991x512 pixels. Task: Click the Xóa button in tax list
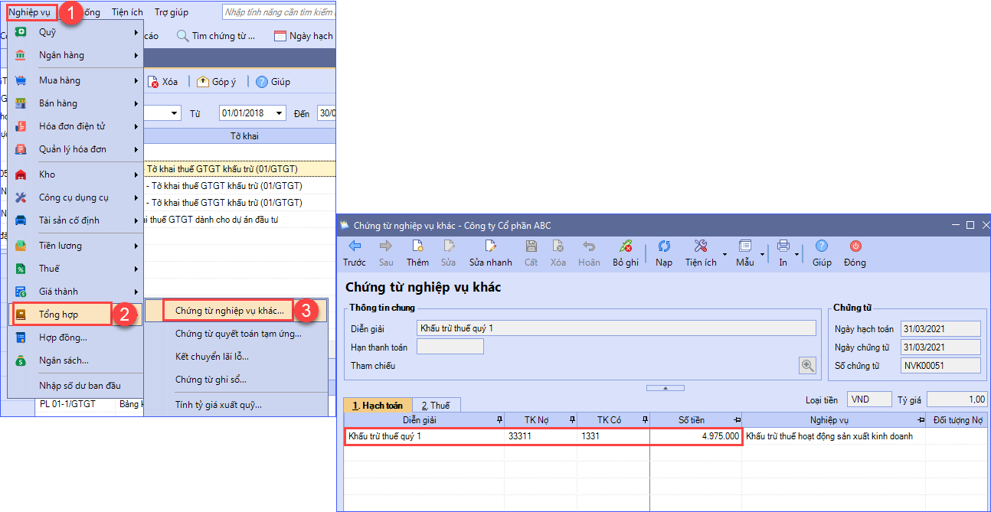click(x=162, y=82)
